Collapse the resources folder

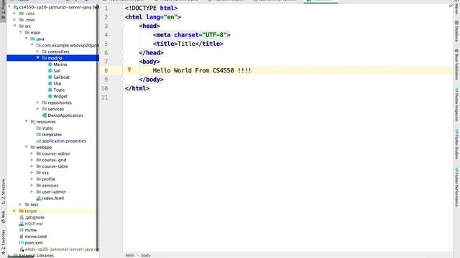coord(27,122)
